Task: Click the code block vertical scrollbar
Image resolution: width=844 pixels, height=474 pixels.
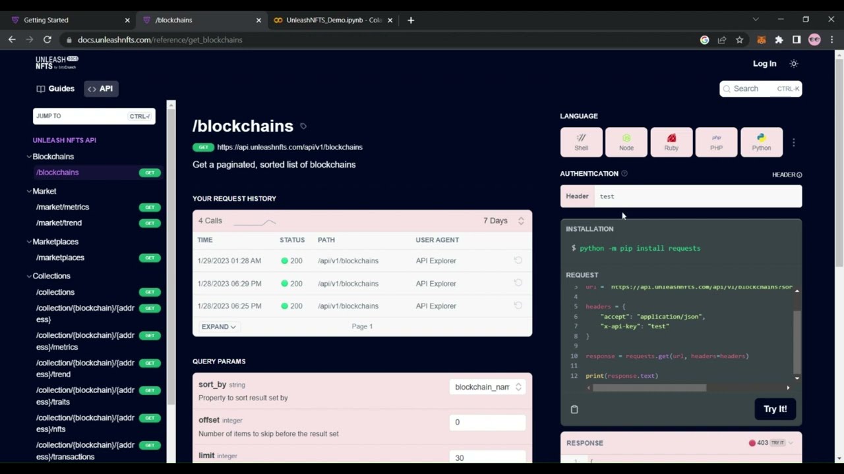Action: tap(797, 341)
